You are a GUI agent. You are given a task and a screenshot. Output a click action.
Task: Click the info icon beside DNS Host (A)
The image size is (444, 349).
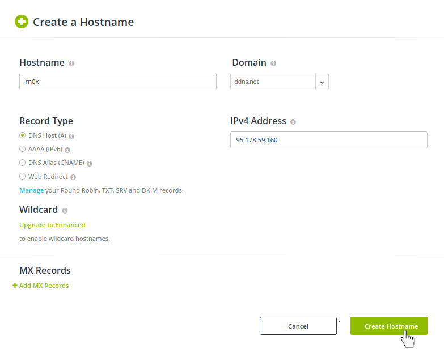72,136
